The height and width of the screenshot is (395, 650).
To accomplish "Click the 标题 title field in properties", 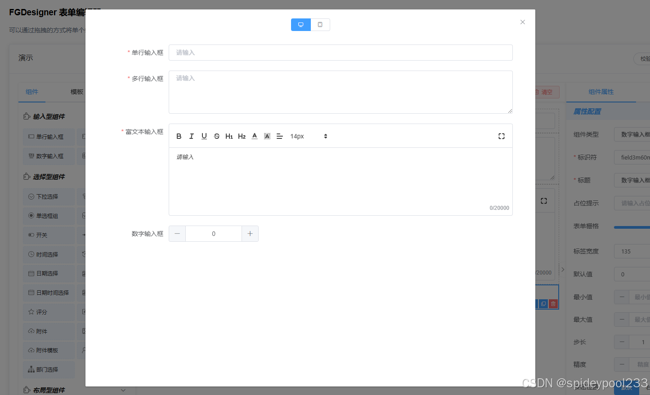I will point(632,180).
